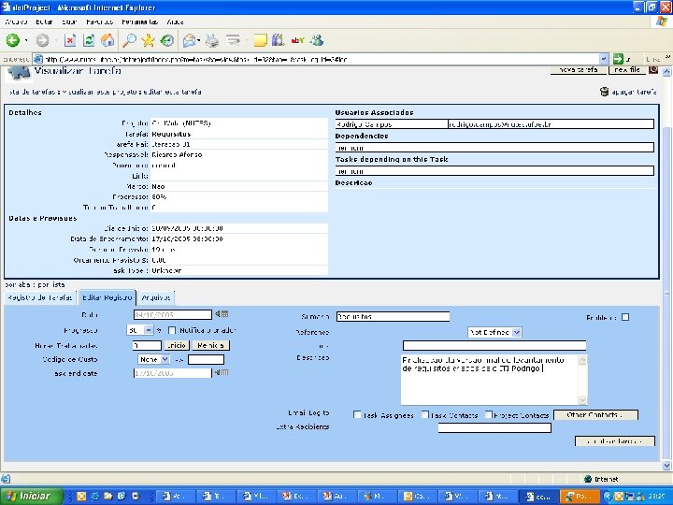Click the puzzle piece Visualizar Tarefa icon
673x505 pixels.
click(x=19, y=73)
